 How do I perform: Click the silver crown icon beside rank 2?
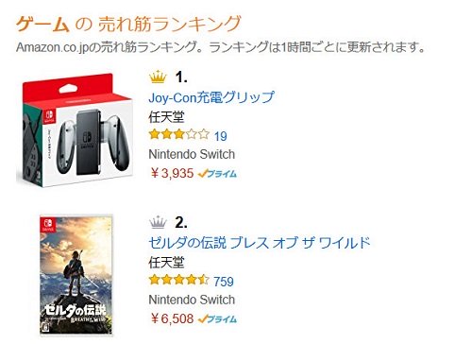(x=158, y=222)
